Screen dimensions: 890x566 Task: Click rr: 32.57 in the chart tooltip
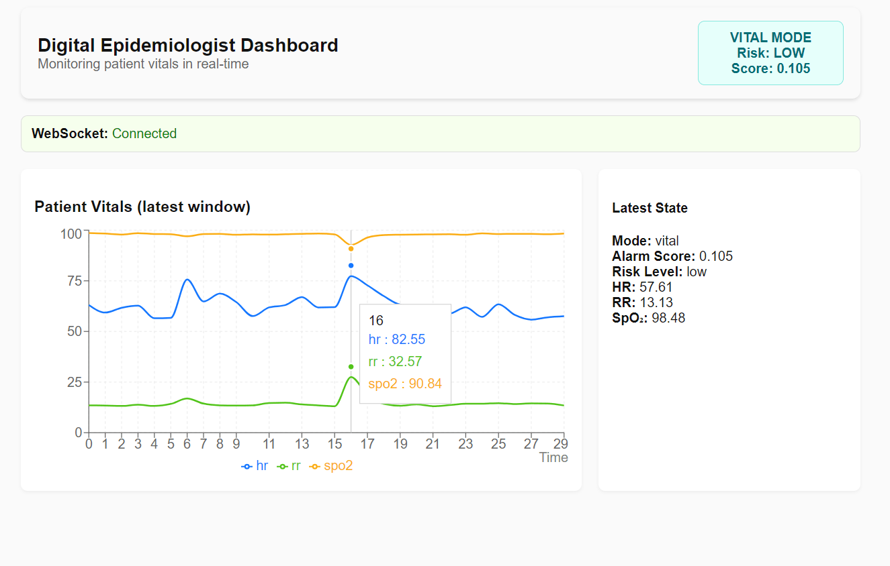395,362
